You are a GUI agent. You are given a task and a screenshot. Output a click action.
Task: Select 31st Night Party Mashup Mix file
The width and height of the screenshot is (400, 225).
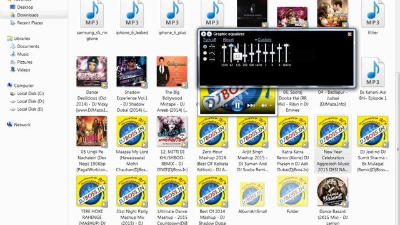(x=132, y=200)
